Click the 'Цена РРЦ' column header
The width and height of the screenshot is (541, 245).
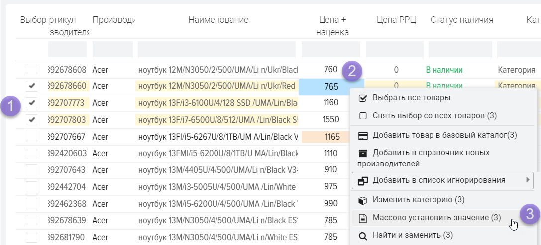click(396, 20)
